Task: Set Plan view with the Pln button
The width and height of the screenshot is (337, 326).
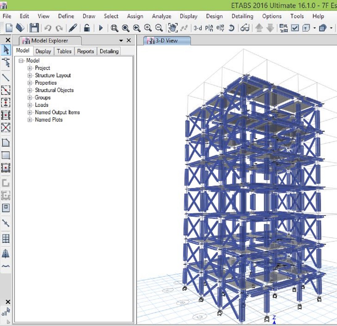Action: coord(209,28)
